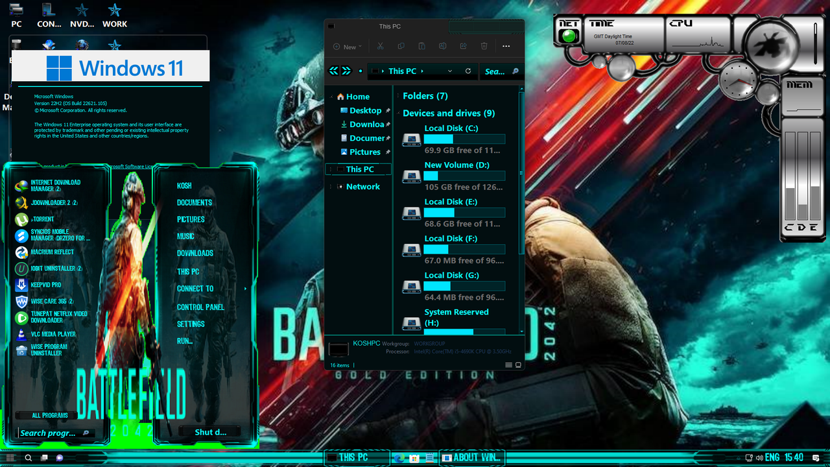The height and width of the screenshot is (467, 830).
Task: Click the Windows Start button on taskbar
Action: click(11, 458)
